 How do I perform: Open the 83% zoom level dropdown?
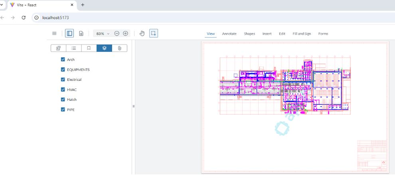[x=103, y=33]
